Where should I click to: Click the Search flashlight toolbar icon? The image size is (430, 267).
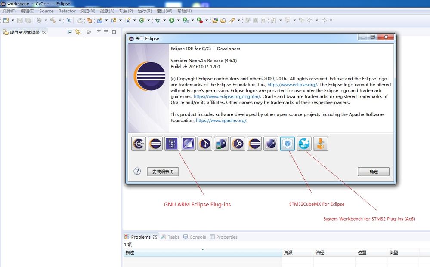click(x=232, y=20)
